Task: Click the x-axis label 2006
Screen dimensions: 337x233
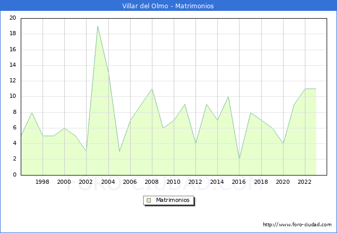Action: point(130,182)
